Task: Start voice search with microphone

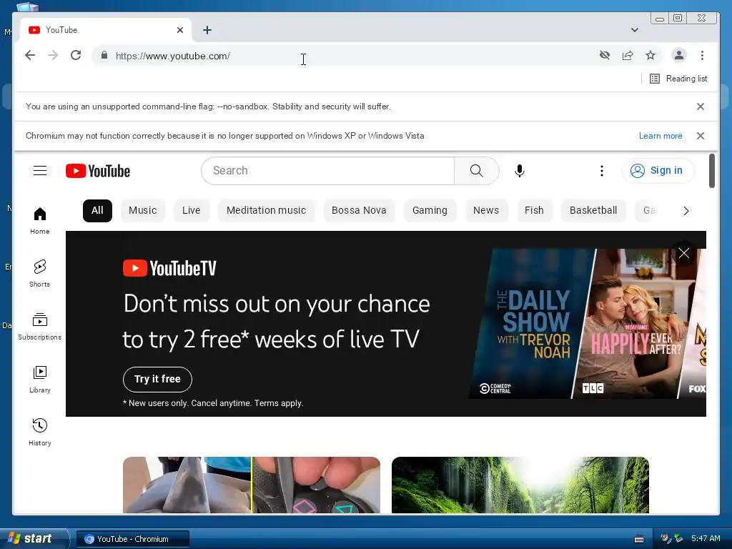Action: [520, 171]
